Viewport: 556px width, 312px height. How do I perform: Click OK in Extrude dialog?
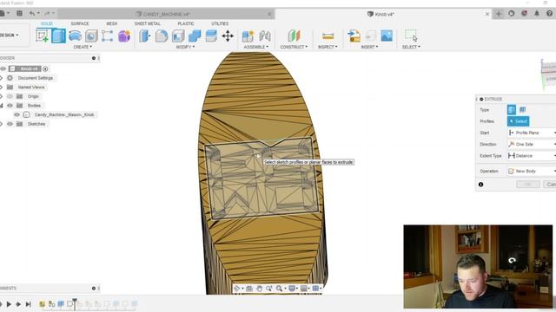point(527,185)
